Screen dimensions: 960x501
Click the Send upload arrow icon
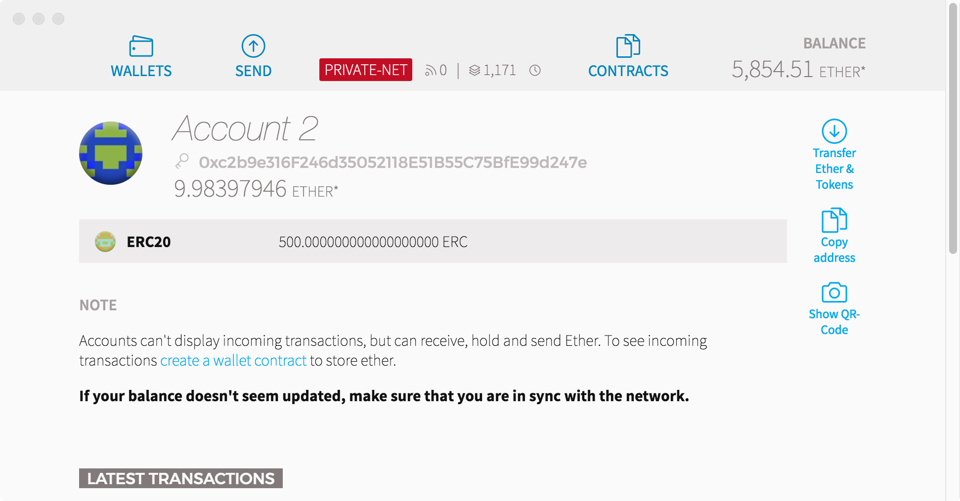(x=253, y=46)
